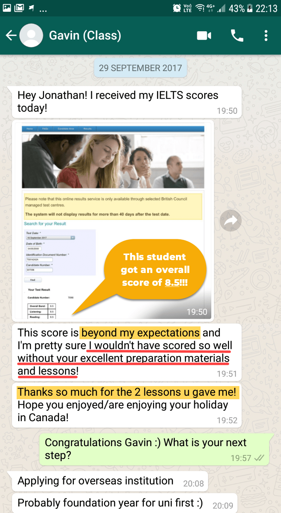Tap the alarm clock icon in status bar
Screen dimensions: 281x513
(x=177, y=8)
